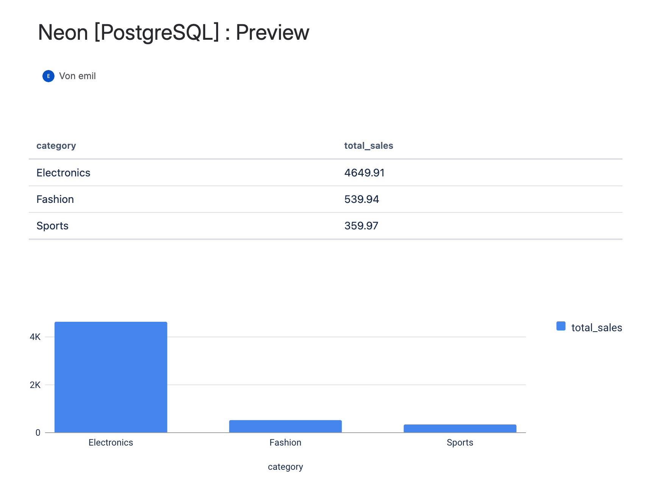This screenshot has height=480, width=652.
Task: Click the Electronics x-axis label
Action: (111, 443)
